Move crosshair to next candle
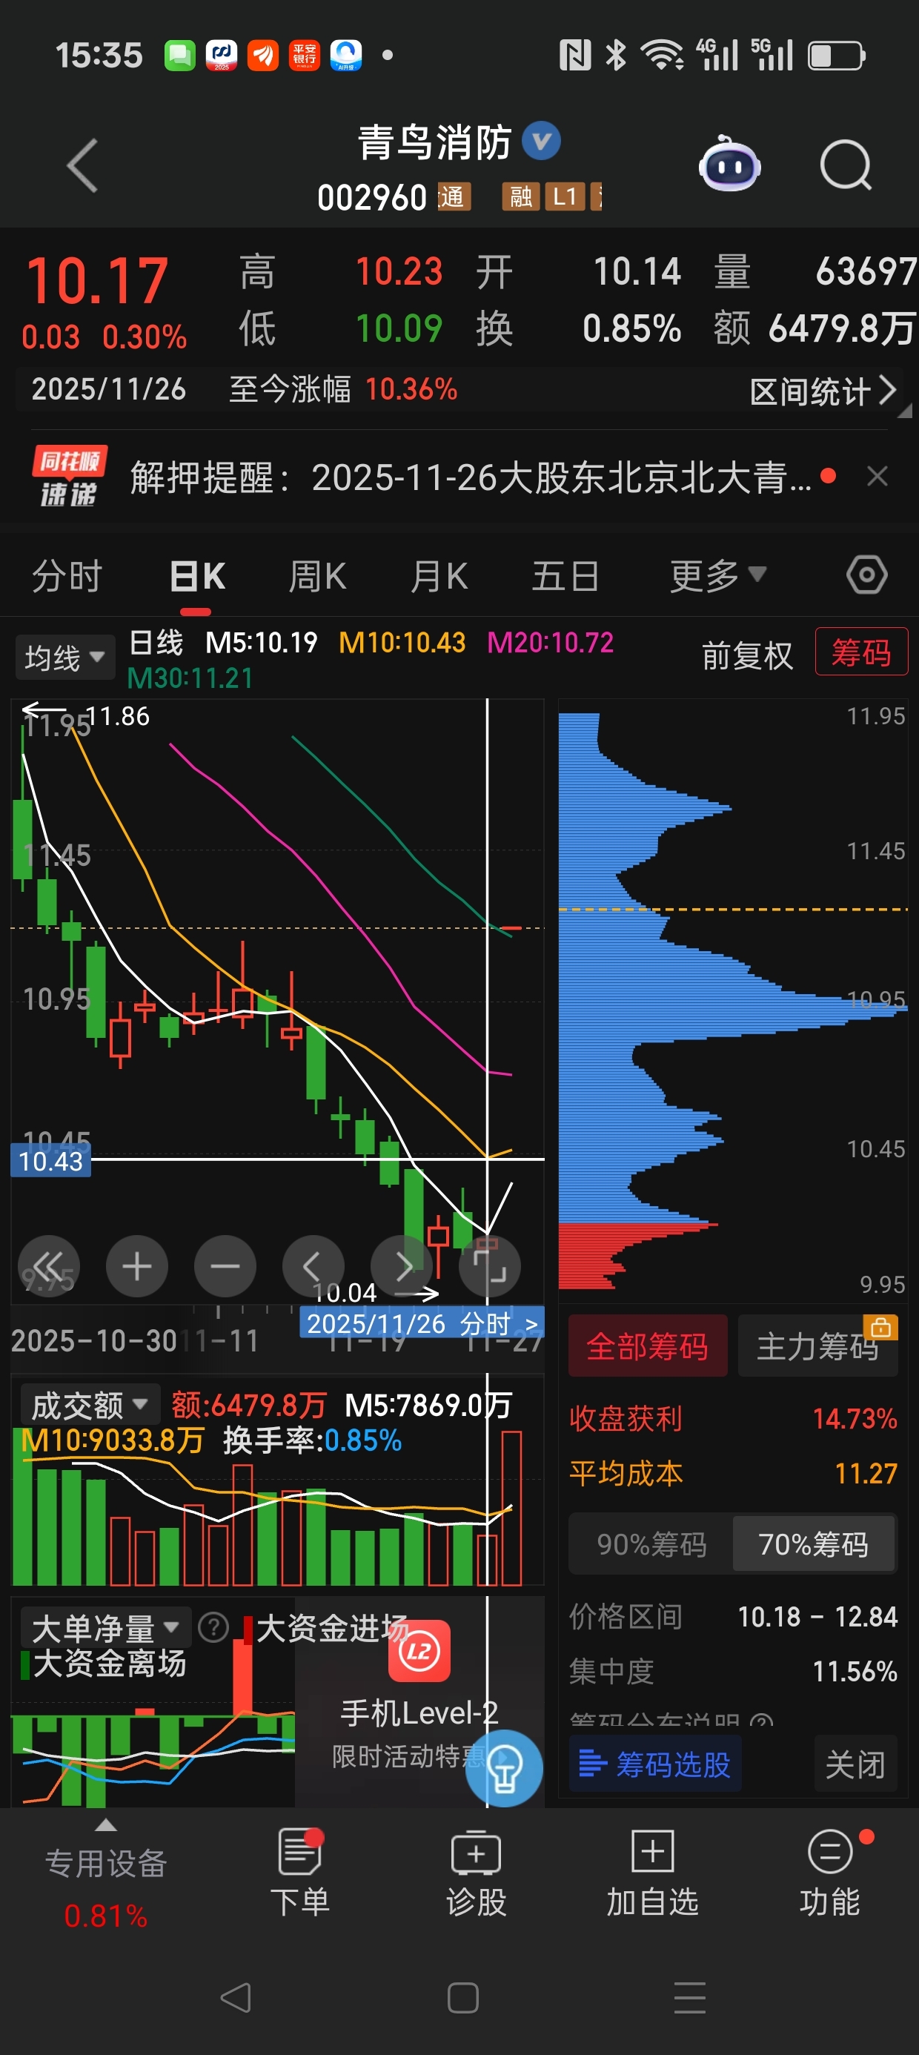Image resolution: width=919 pixels, height=2055 pixels. (x=401, y=1266)
